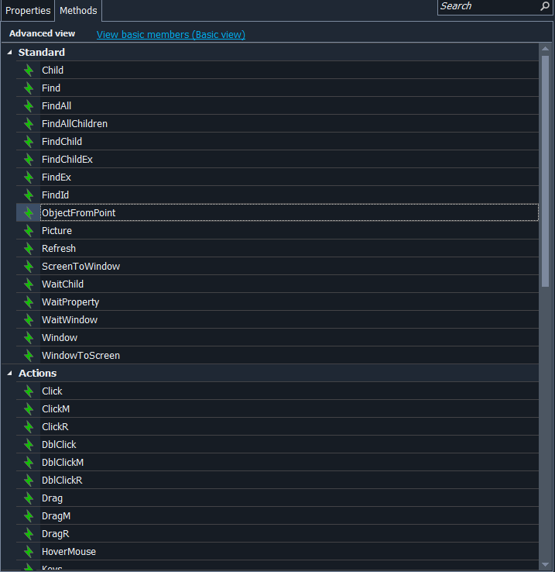Collapse the Actions methods group
The height and width of the screenshot is (572, 555).
[9, 374]
